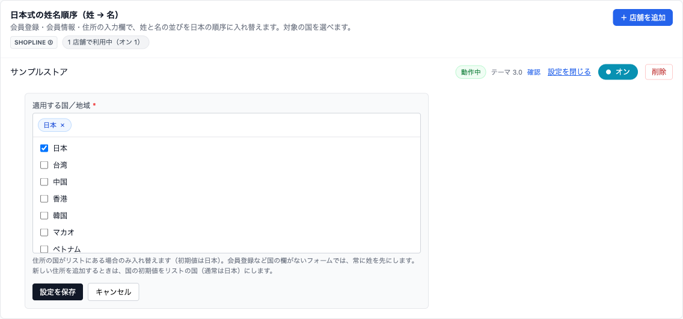Check the 台湾 checkbox
683x319 pixels.
coord(44,165)
